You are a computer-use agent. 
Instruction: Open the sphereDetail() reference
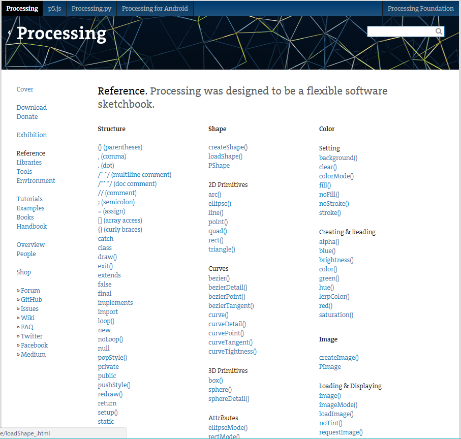[229, 398]
